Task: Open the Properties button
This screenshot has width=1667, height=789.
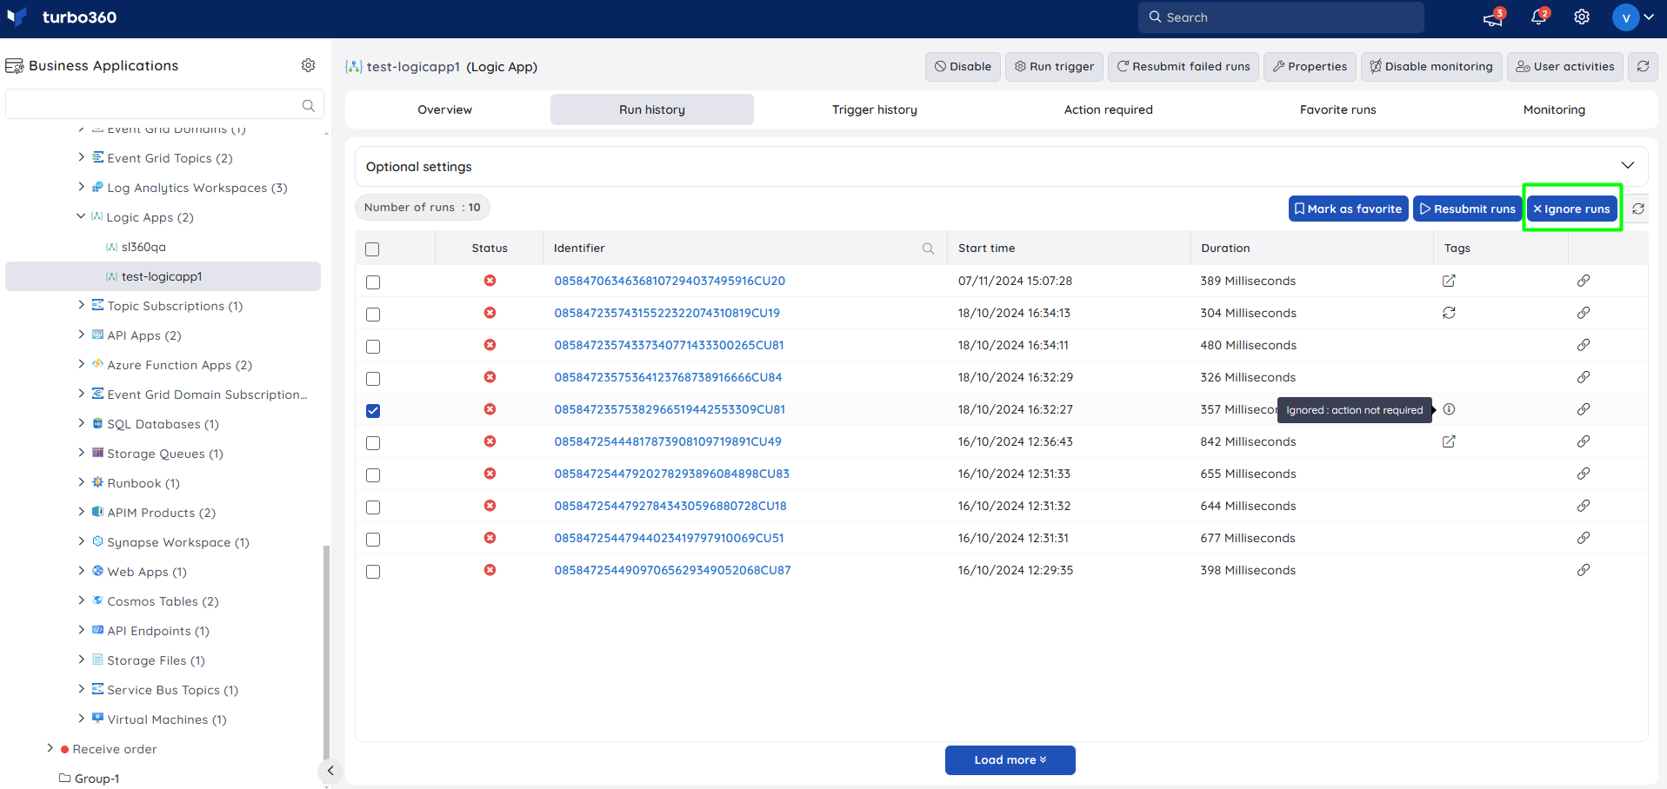Action: pyautogui.click(x=1310, y=66)
